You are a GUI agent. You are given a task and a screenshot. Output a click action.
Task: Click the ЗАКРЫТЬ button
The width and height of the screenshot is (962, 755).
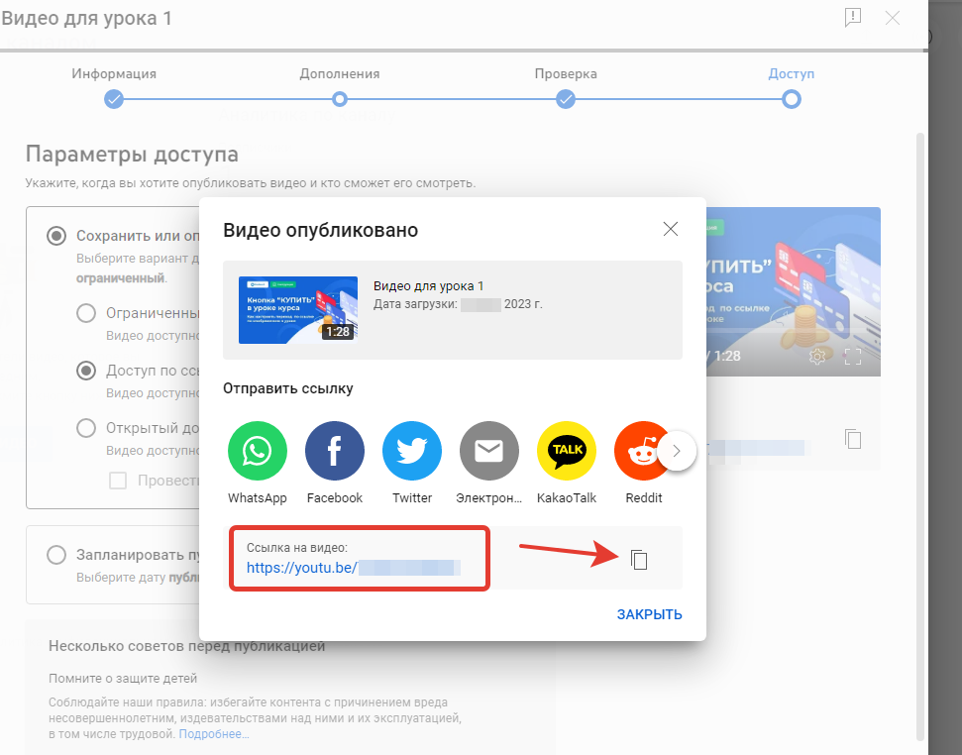point(649,614)
